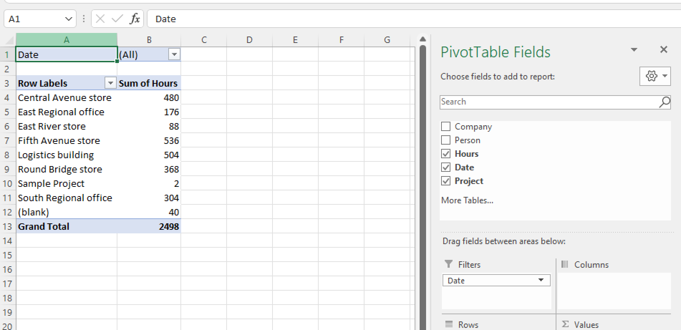This screenshot has height=330, width=681.
Task: Click the More Tables link
Action: (467, 200)
